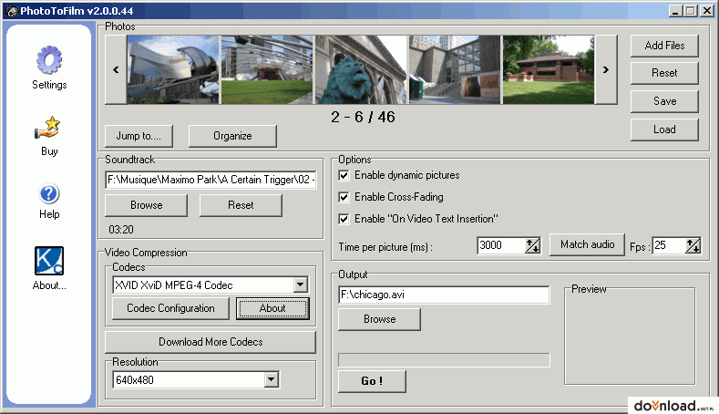Open Settings via the gear icon
The image size is (719, 414).
point(49,60)
